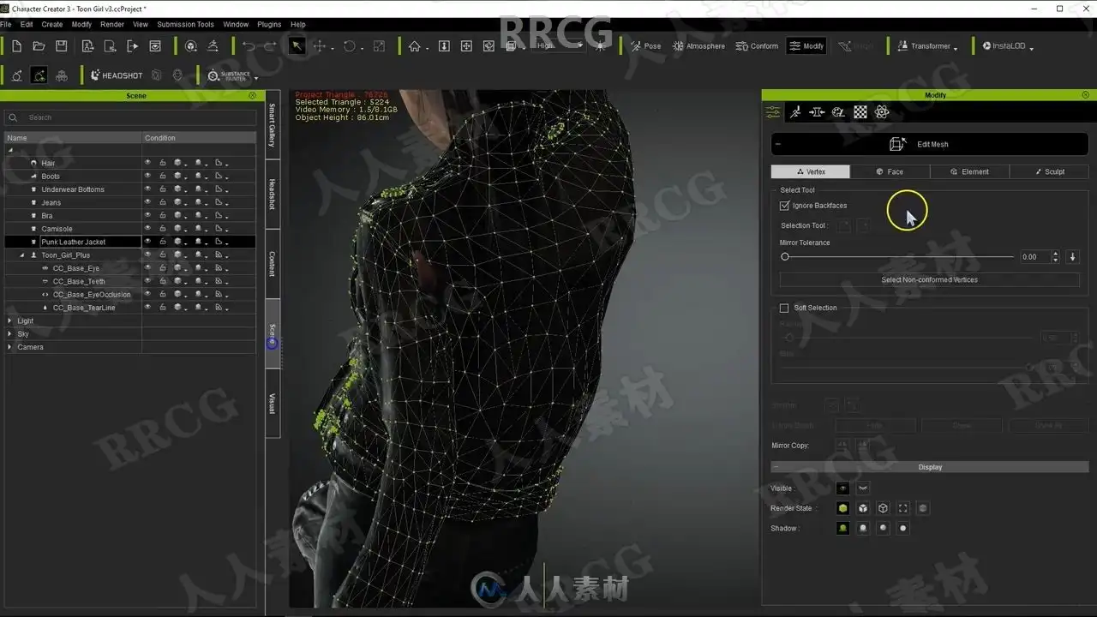
Task: Undo the last action in the toolbar
Action: [x=249, y=46]
